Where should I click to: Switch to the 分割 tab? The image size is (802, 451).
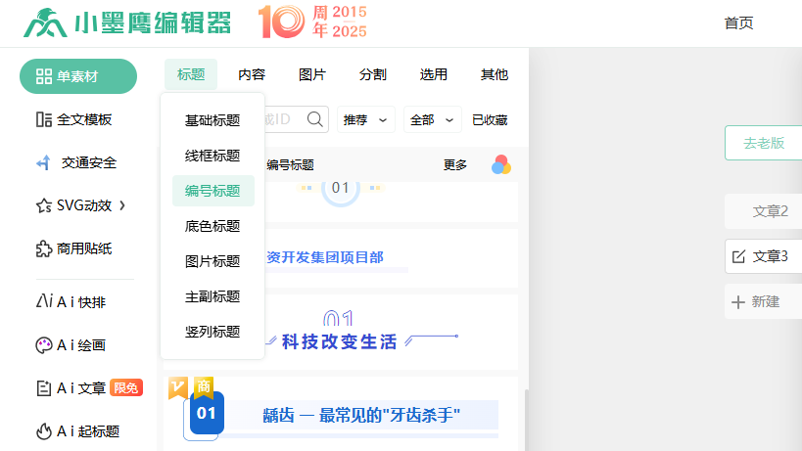point(373,74)
